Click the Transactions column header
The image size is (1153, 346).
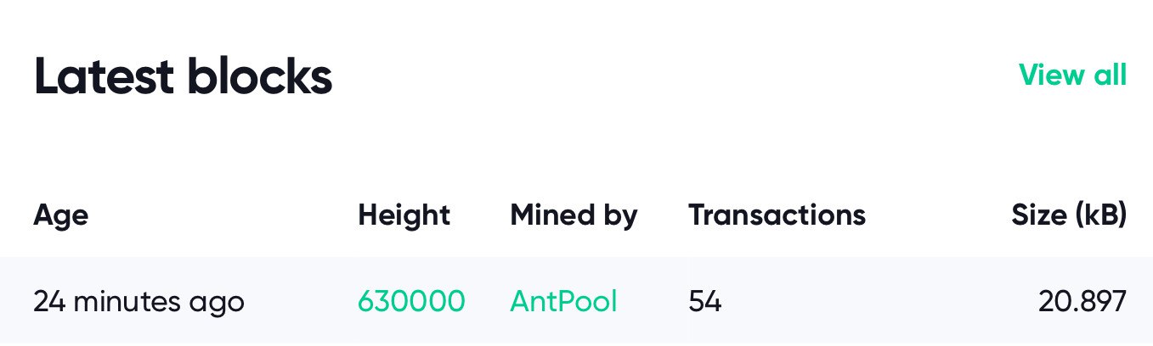tap(777, 215)
